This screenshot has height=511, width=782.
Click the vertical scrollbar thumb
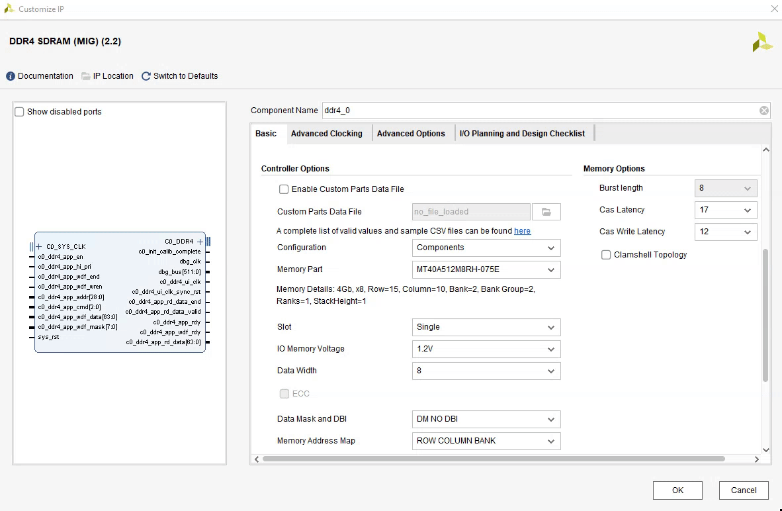(x=765, y=315)
